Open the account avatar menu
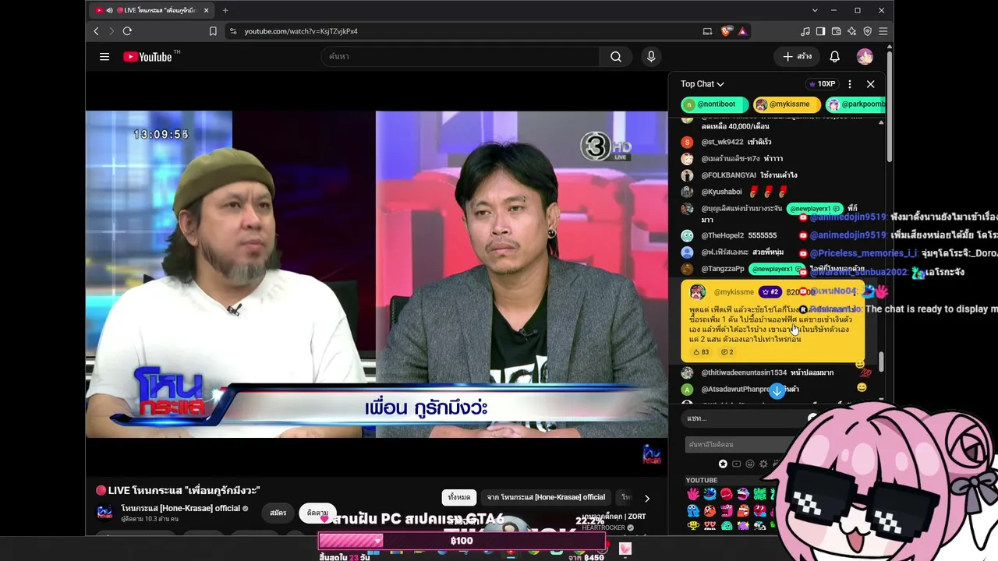998x561 pixels. [865, 57]
